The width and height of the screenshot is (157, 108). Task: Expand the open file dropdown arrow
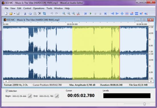[x=15, y=13]
